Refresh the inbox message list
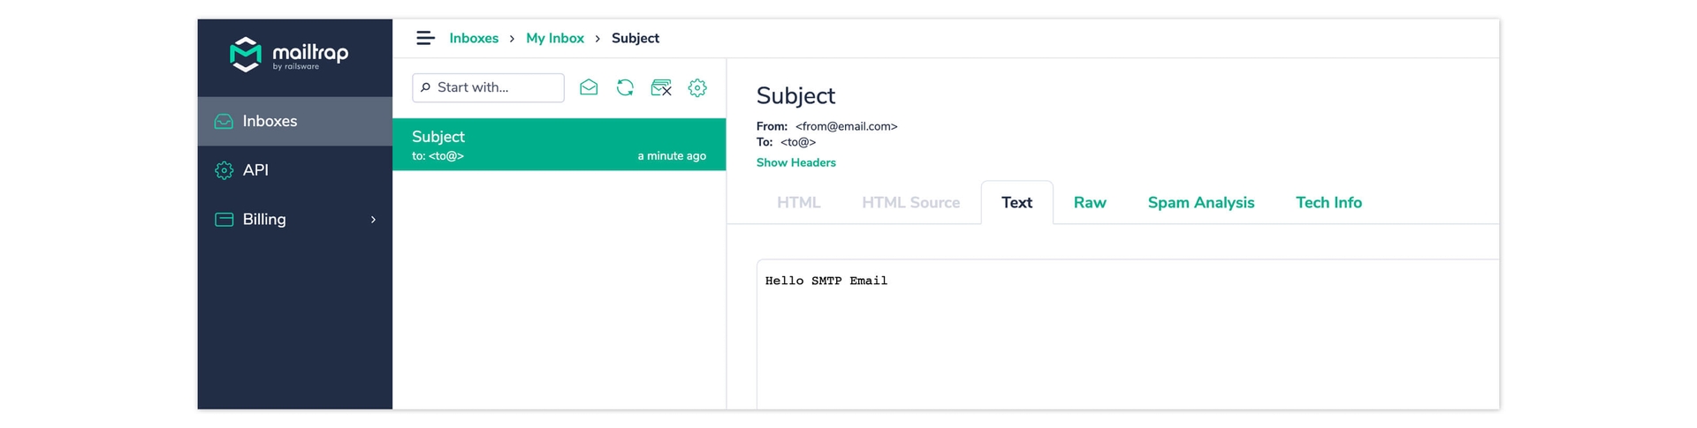The image size is (1697, 428). coord(625,87)
